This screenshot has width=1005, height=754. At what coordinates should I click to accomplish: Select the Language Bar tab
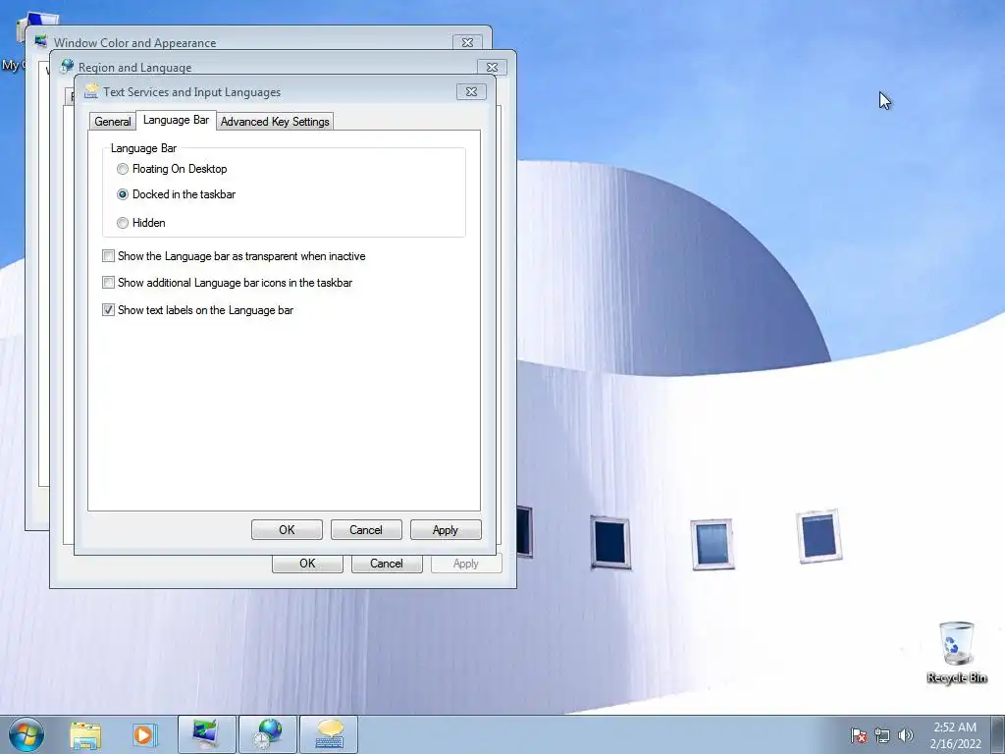(177, 120)
